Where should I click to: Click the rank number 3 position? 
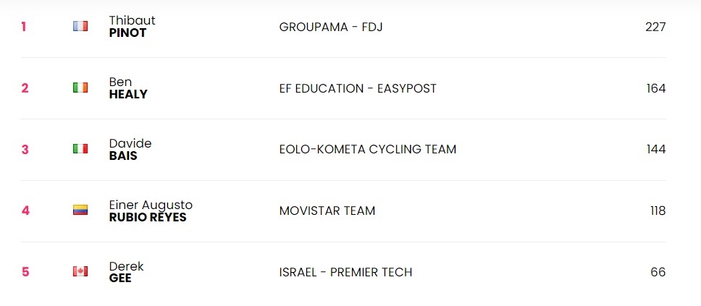pyautogui.click(x=25, y=150)
